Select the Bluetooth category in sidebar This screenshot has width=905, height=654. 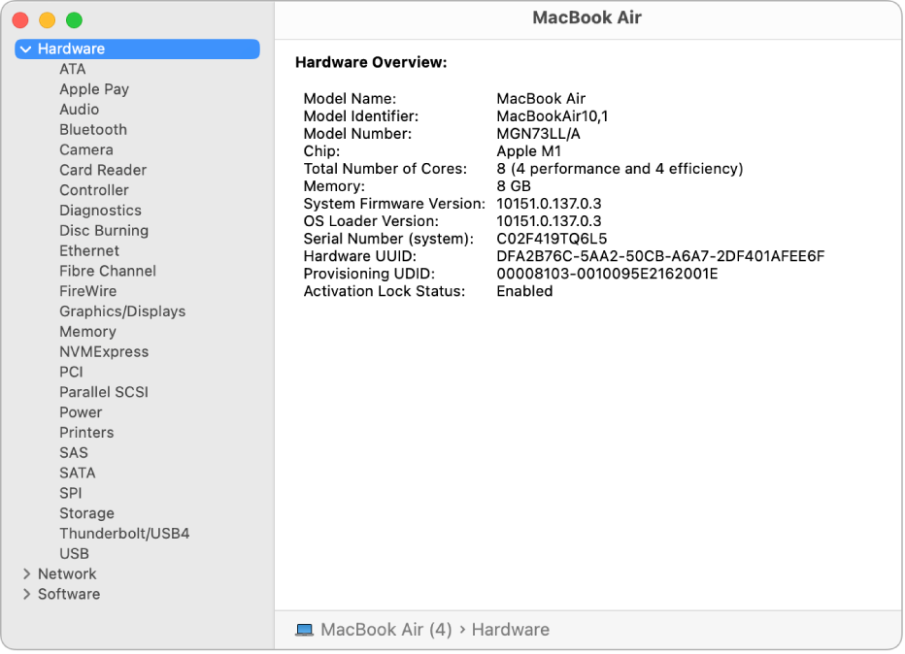click(x=93, y=129)
